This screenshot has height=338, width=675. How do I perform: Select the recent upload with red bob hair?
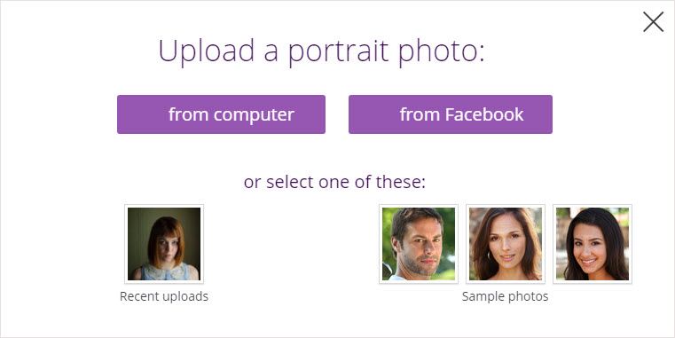[x=164, y=244]
